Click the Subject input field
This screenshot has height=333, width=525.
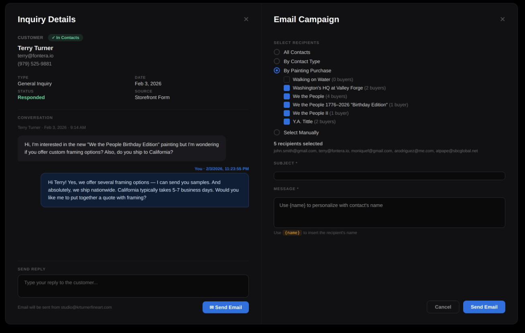point(389,176)
